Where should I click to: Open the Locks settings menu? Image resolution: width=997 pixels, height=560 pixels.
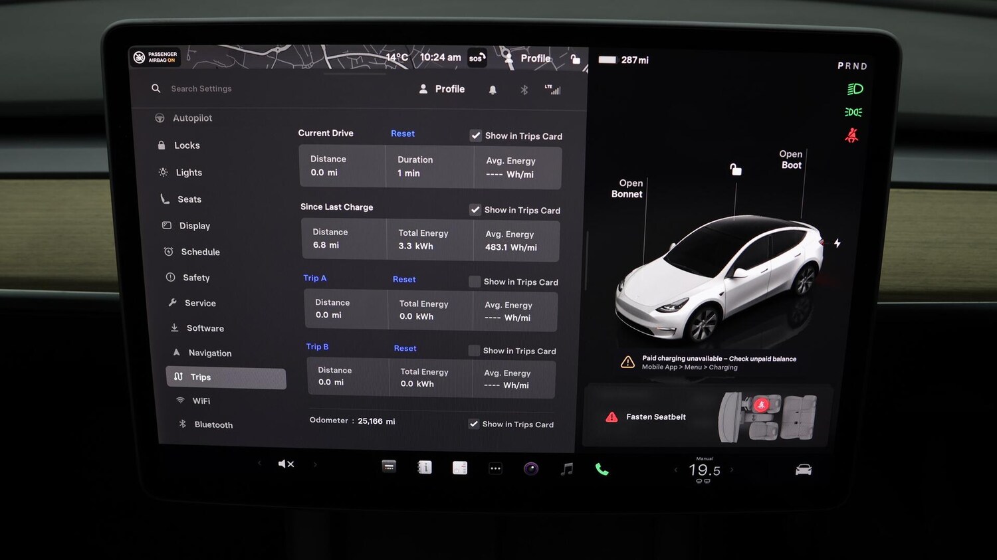179,145
